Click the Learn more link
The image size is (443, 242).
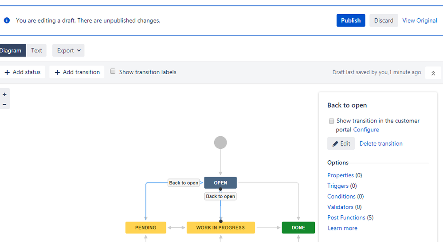(342, 228)
